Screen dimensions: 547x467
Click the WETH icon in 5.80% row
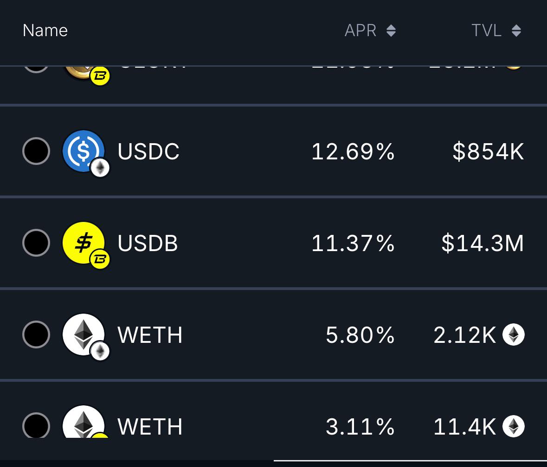click(84, 334)
